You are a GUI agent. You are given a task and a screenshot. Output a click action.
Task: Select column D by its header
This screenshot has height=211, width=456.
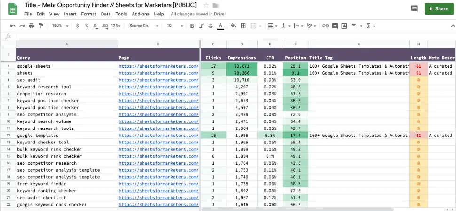pos(242,44)
